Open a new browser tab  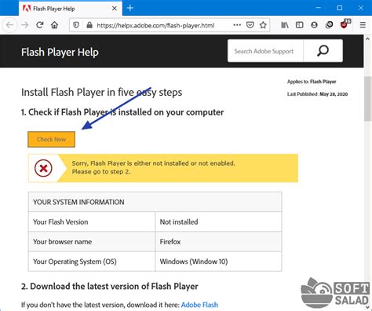(x=130, y=8)
